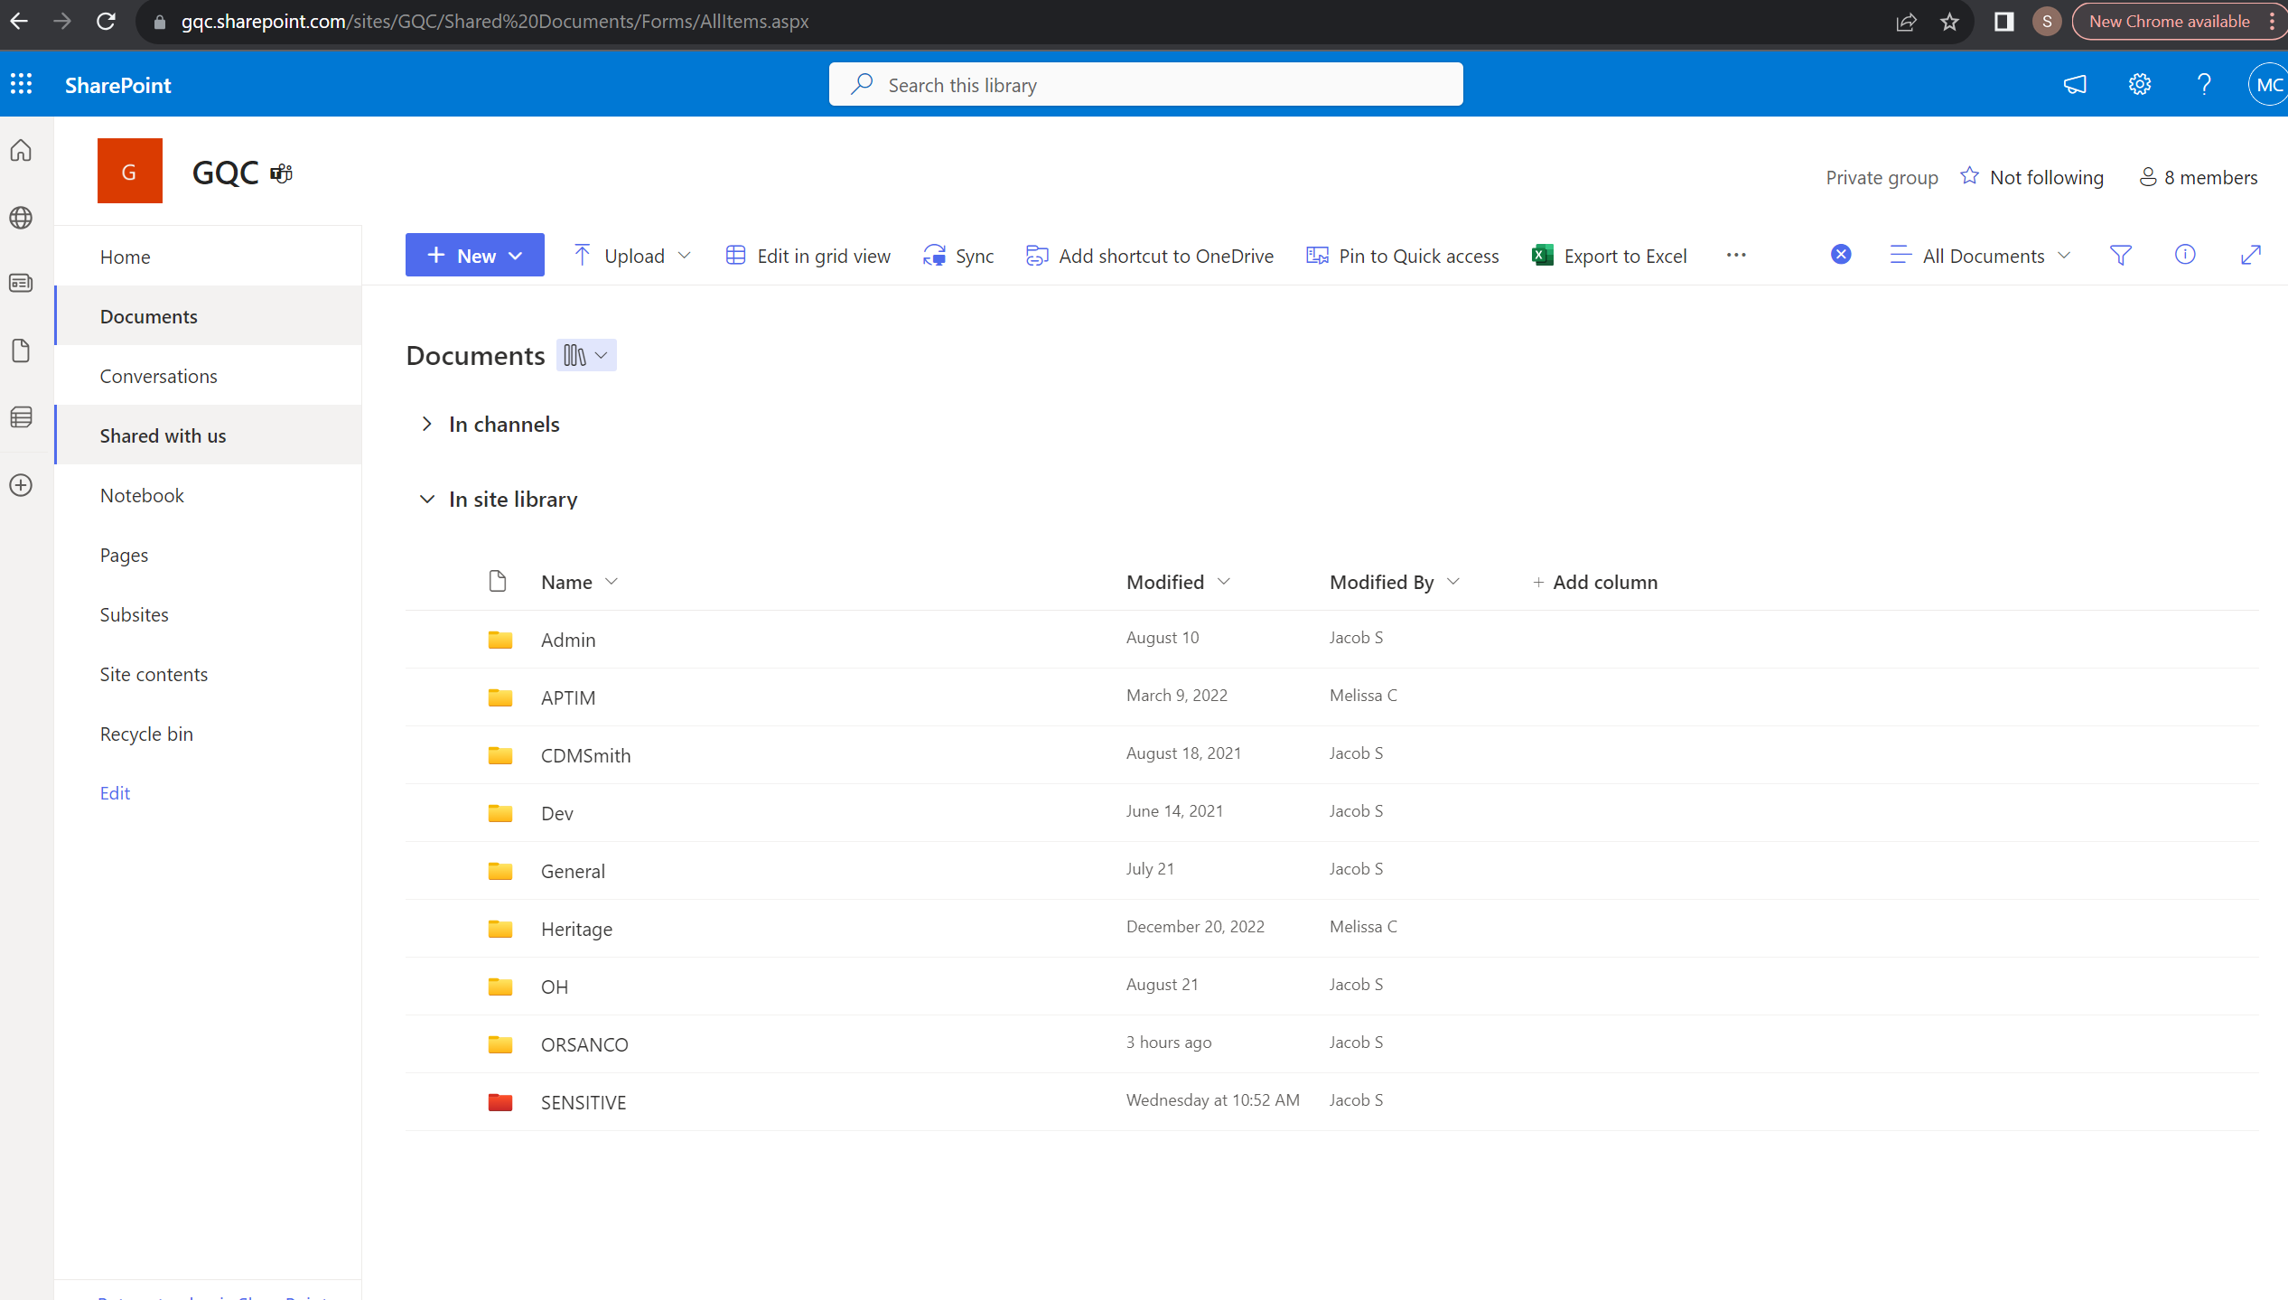Viewport: 2288px width, 1300px height.
Task: Open My files icon in left rail
Action: [x=22, y=351]
